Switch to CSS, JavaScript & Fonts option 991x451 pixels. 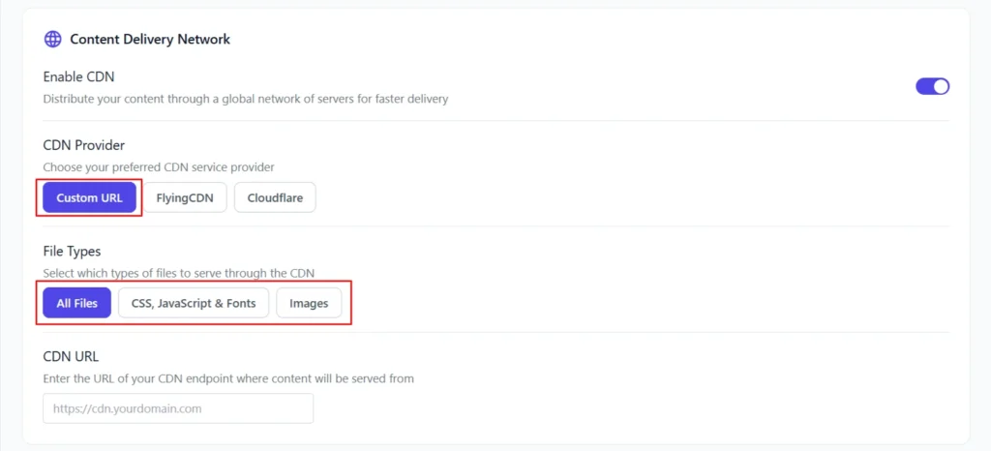(194, 303)
